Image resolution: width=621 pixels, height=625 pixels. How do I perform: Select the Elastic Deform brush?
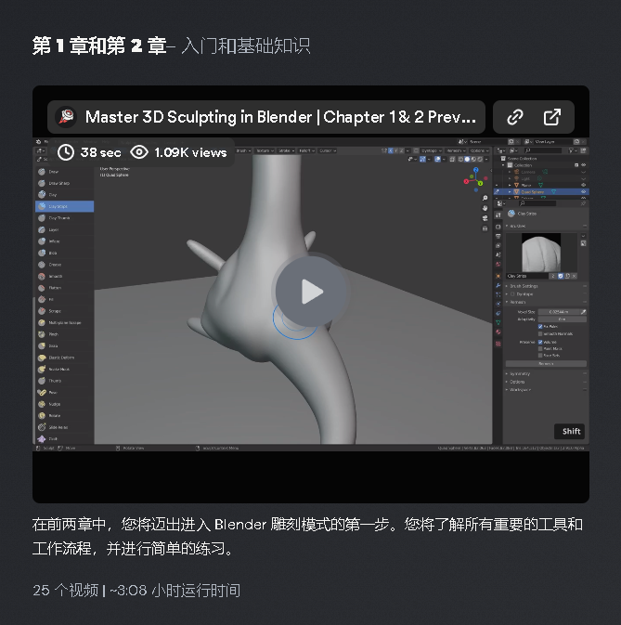click(65, 358)
